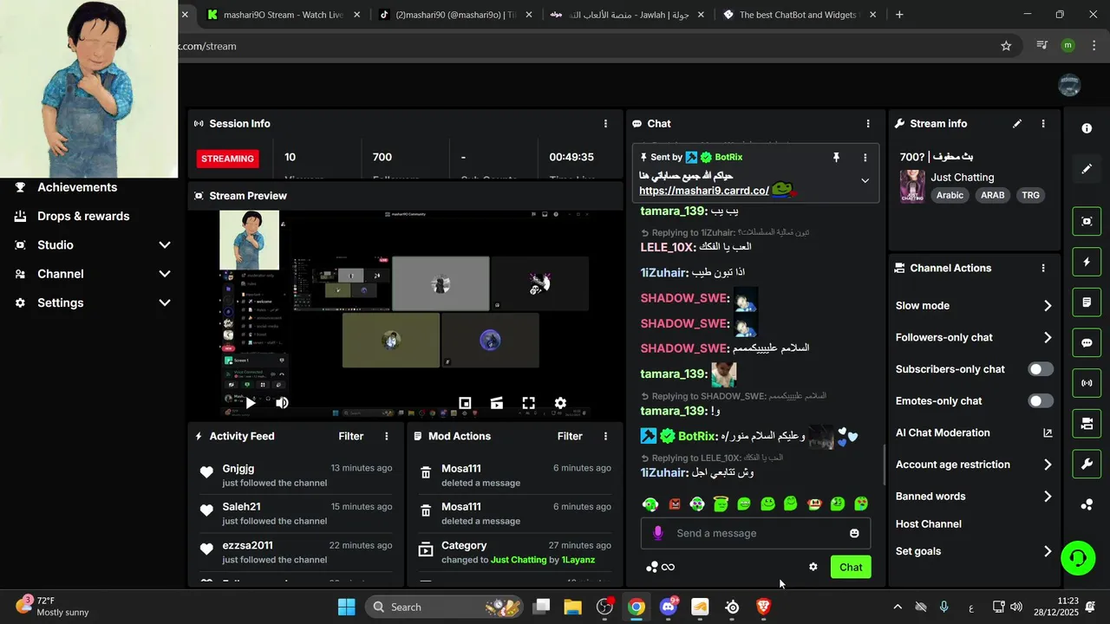Screen dimensions: 1110x624
Task: Open Chat panel three-dot menu
Action: 868,124
